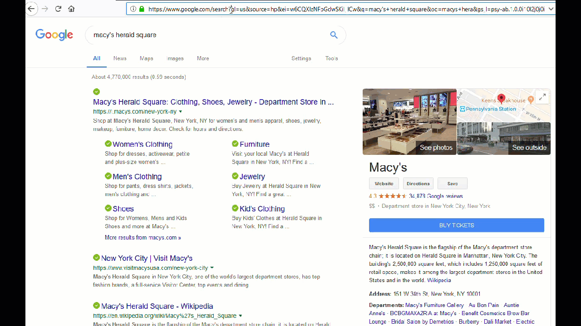Open the Kid's Clothing sitelink
Viewport: 581px width, 326px height.
click(x=262, y=209)
